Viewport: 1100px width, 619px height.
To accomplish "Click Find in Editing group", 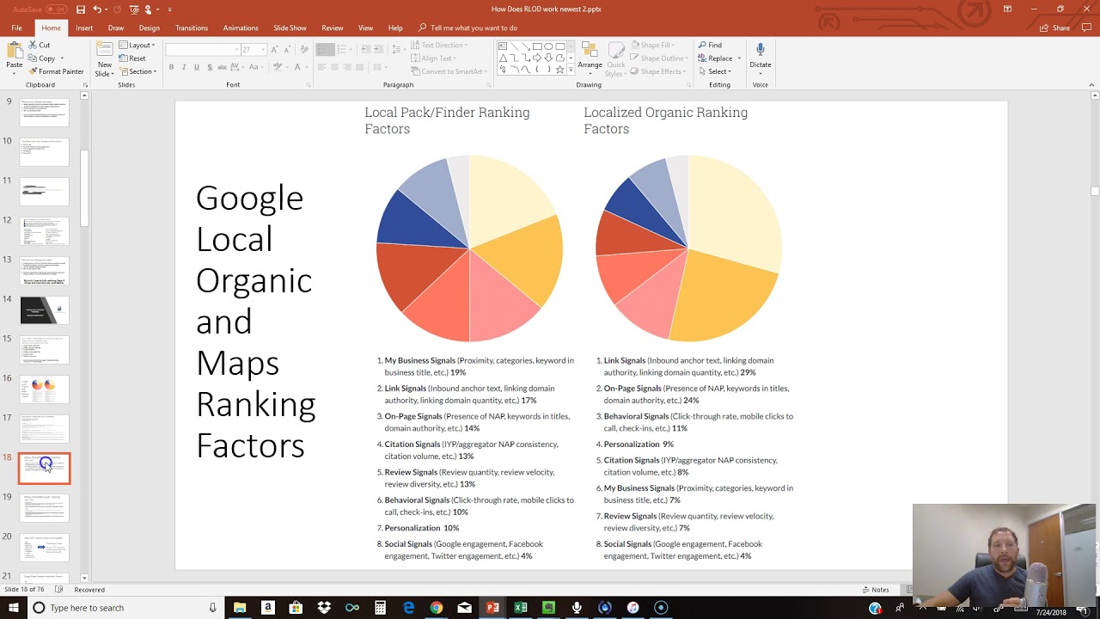I will point(710,45).
